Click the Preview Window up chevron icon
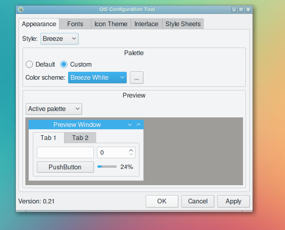Image resolution: width=285 pixels, height=230 pixels. point(139,125)
